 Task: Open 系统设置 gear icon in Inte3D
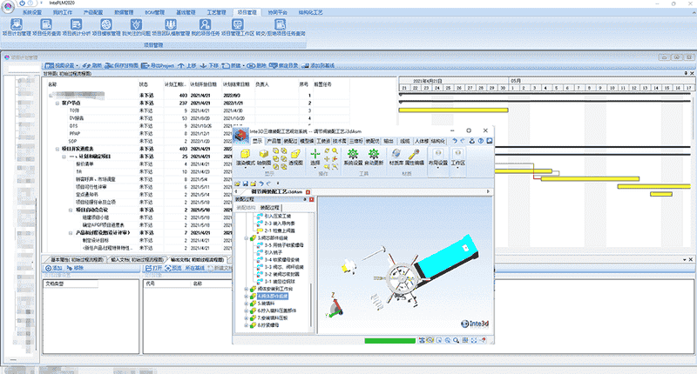pyautogui.click(x=353, y=154)
